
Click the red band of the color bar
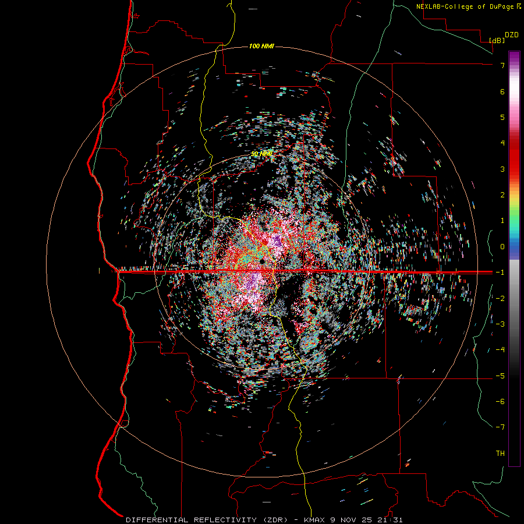[514, 157]
